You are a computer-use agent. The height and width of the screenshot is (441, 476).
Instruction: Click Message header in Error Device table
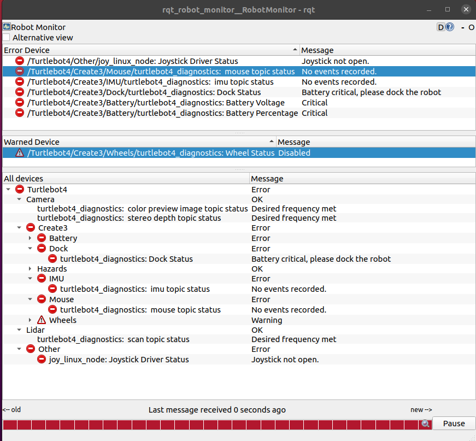coord(387,50)
